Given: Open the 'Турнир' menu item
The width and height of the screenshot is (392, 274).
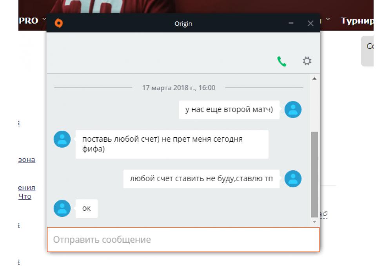Looking at the screenshot, I should click(357, 21).
